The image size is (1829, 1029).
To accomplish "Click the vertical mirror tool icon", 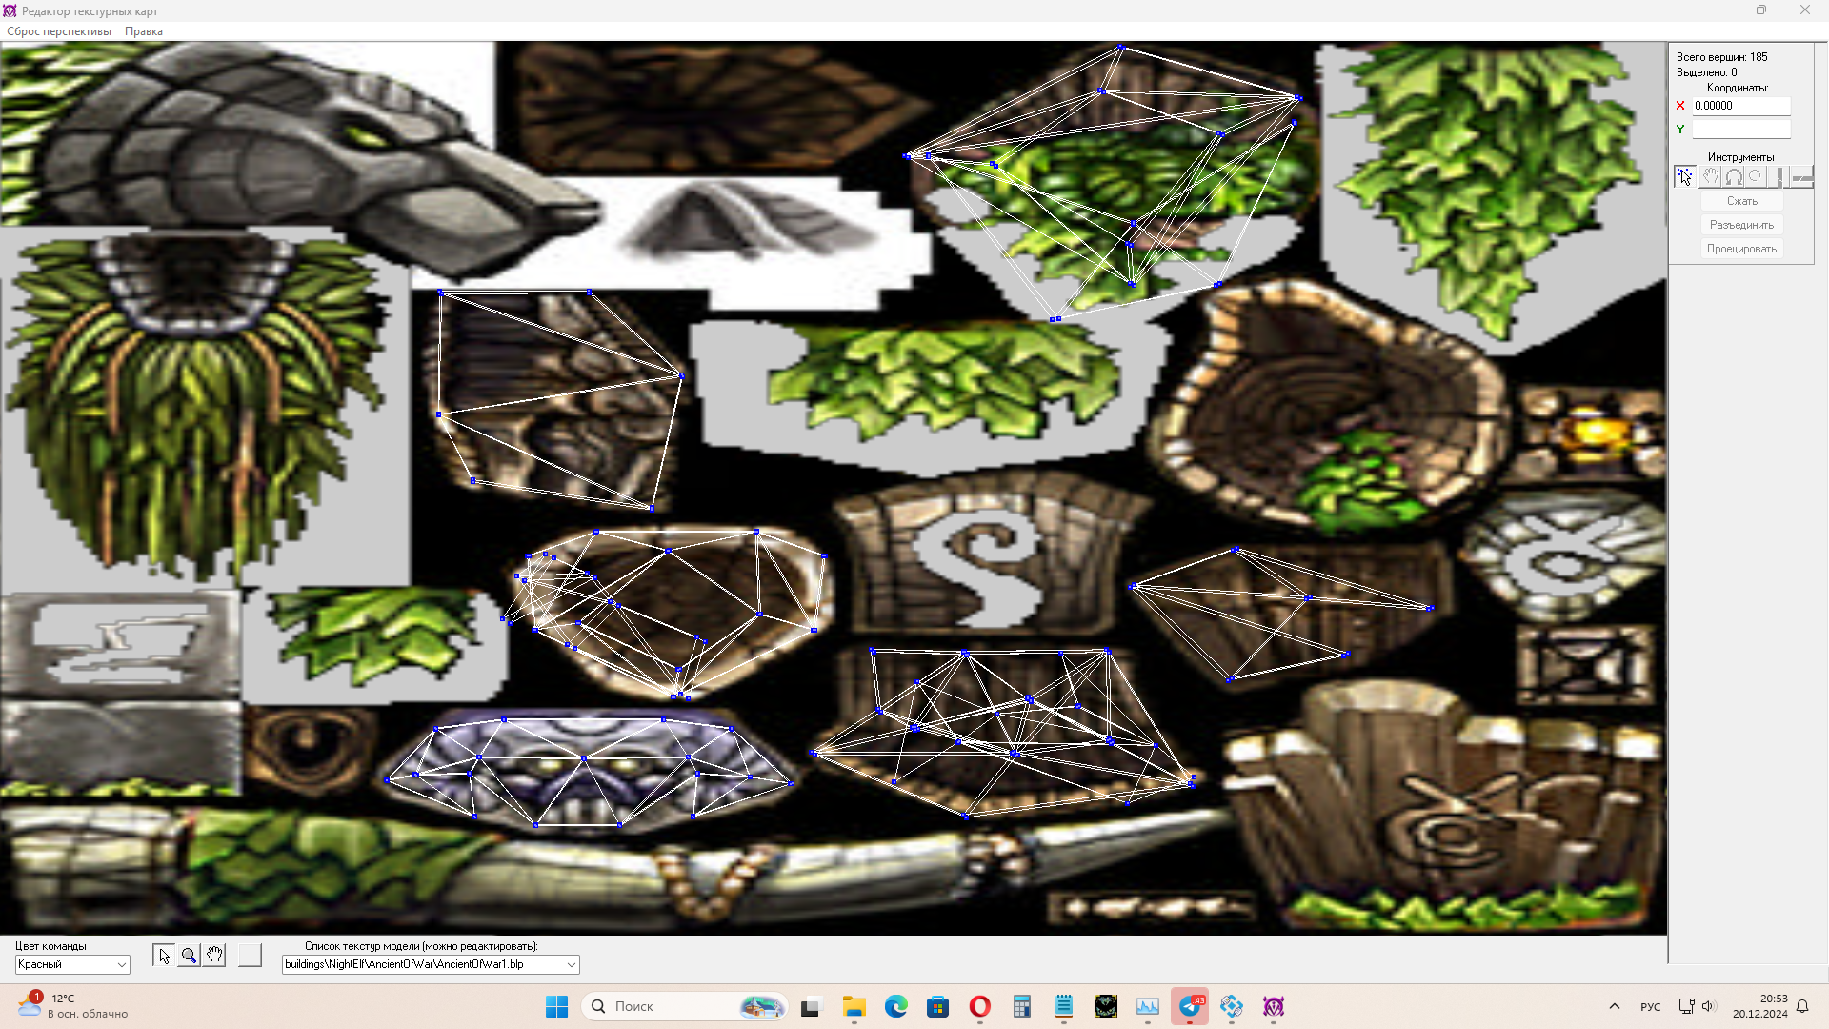I will pyautogui.click(x=1779, y=176).
